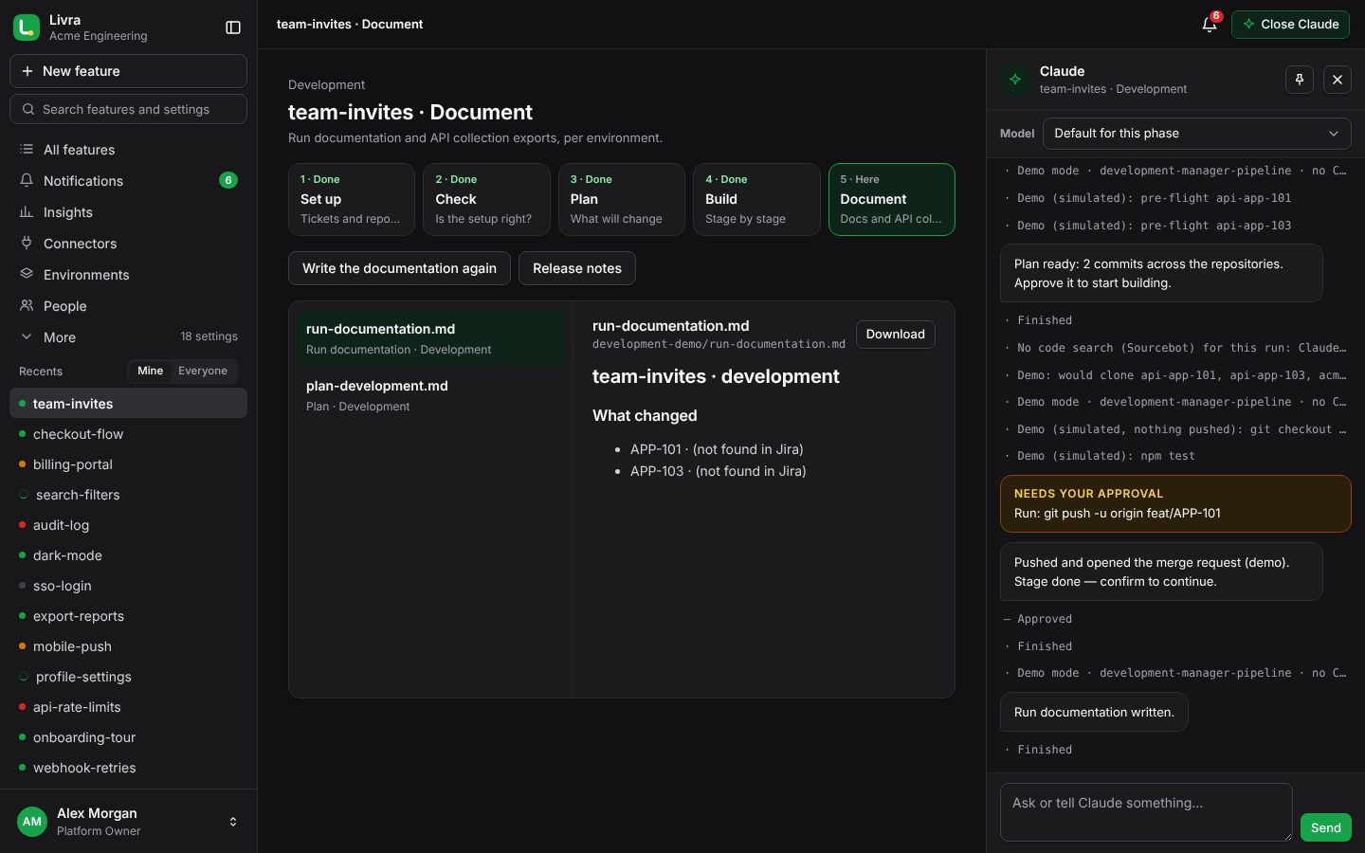This screenshot has height=853, width=1365.
Task: Open Environments page
Action: (128, 275)
